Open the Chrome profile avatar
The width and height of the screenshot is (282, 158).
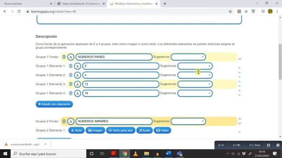(270, 11)
